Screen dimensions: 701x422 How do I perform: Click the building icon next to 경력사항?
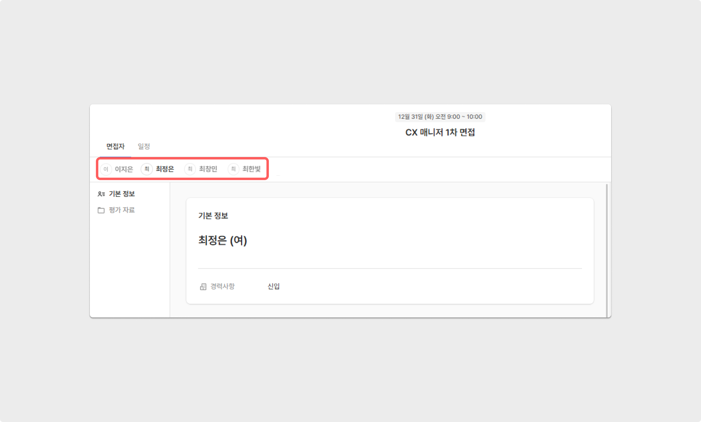click(x=203, y=286)
